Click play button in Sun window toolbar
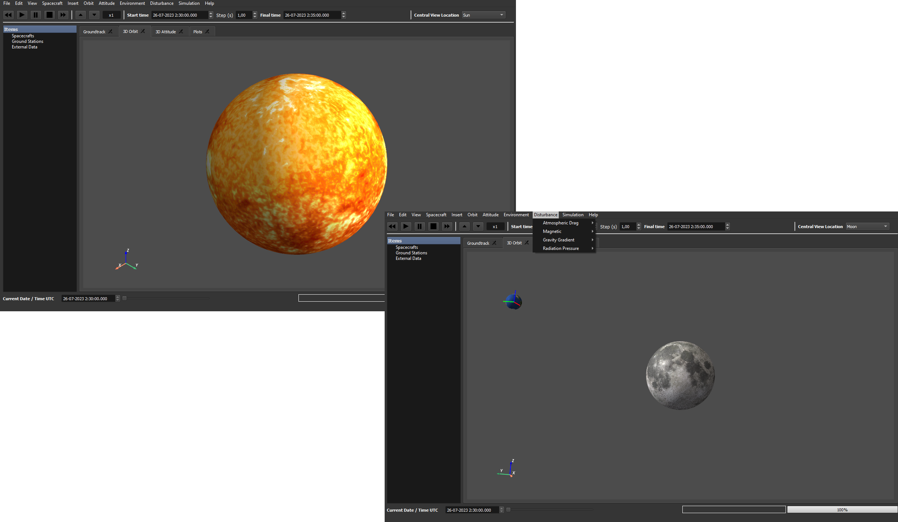Image resolution: width=898 pixels, height=522 pixels. pos(22,15)
